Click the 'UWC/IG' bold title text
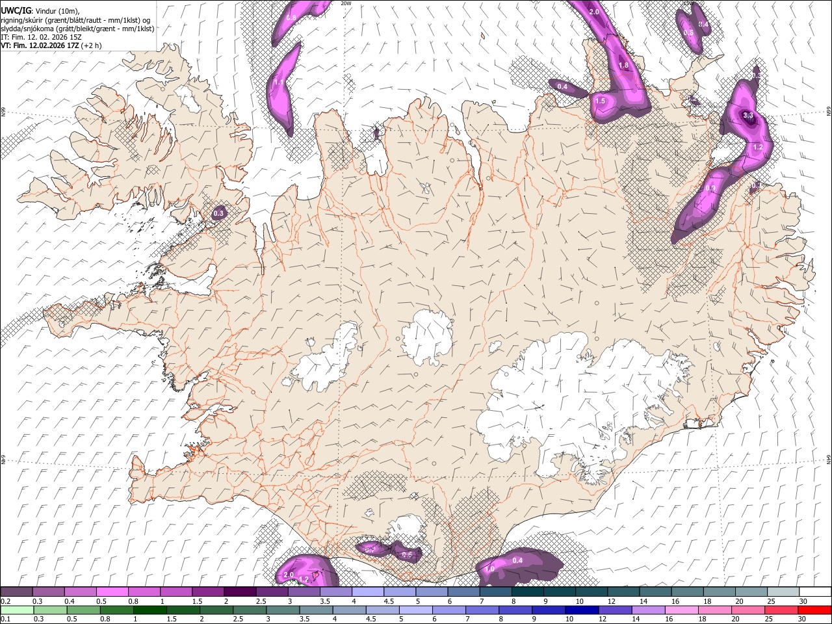 coord(16,10)
